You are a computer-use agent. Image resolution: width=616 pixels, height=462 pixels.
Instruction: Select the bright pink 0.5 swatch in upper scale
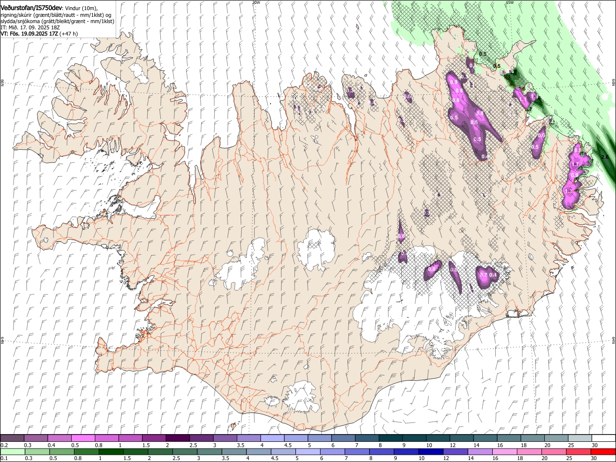pos(83,438)
